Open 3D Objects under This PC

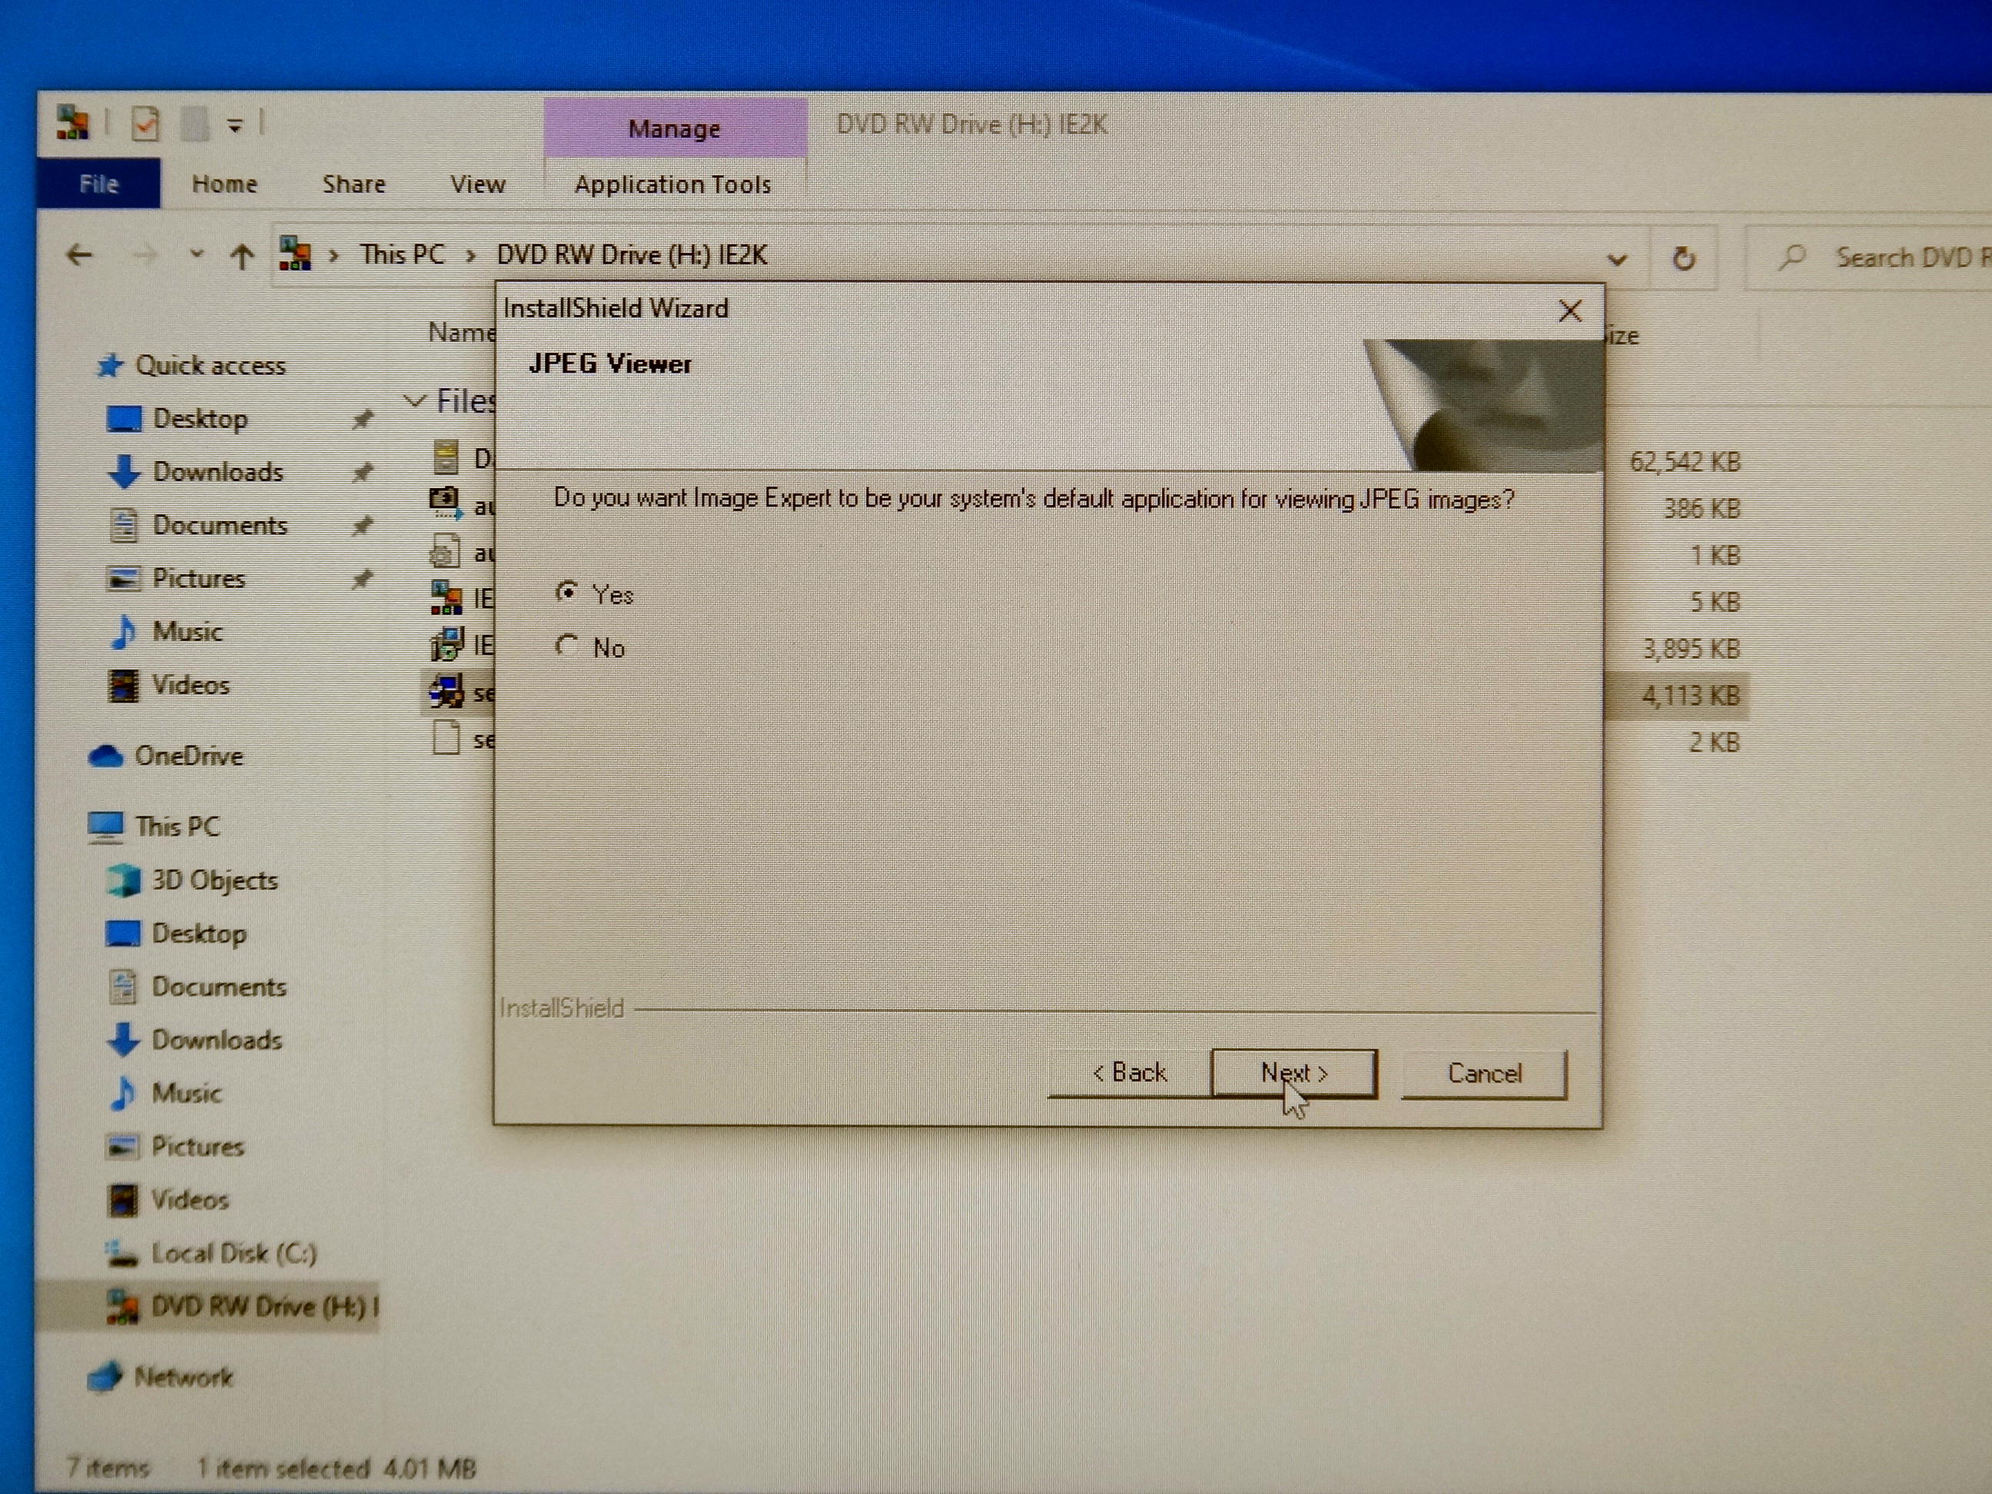(214, 879)
